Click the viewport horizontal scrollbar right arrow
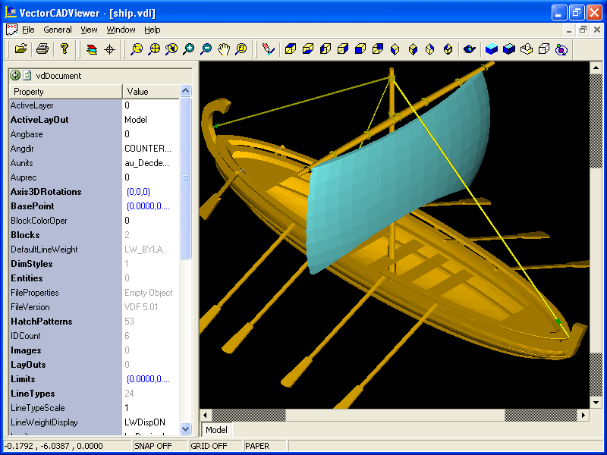 (x=583, y=415)
